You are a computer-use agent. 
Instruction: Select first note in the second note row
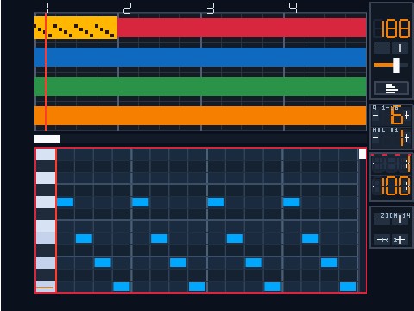click(x=84, y=238)
